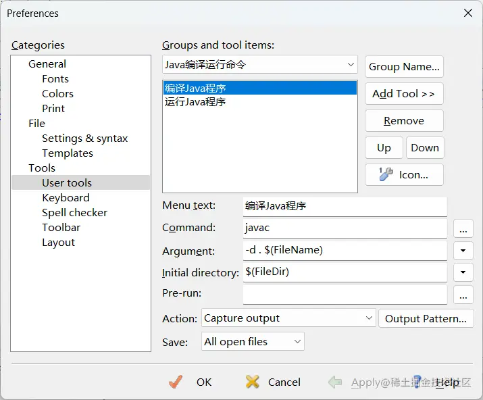Click the OK checkmark icon
The image size is (483, 400).
coord(176,382)
